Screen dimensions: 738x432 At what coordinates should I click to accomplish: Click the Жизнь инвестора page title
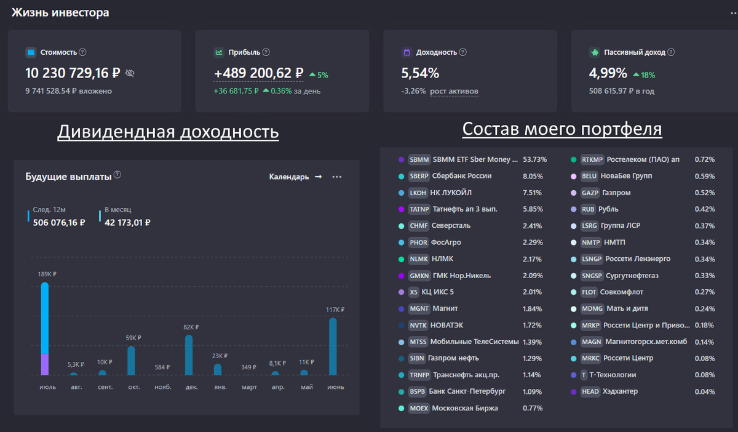(60, 12)
